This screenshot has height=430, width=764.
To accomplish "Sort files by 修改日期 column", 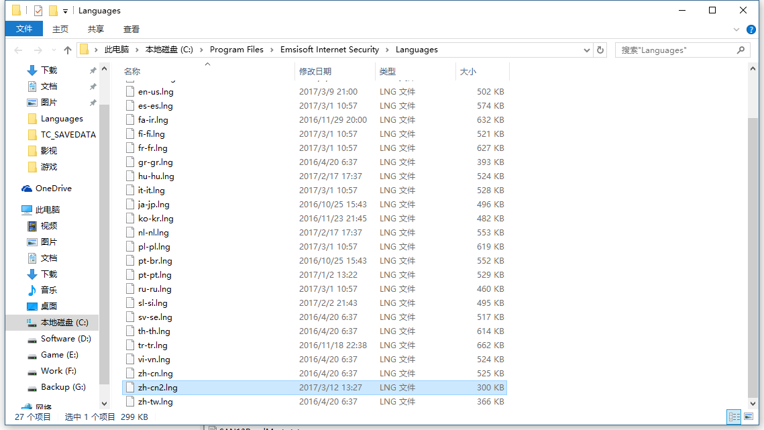I will click(315, 72).
